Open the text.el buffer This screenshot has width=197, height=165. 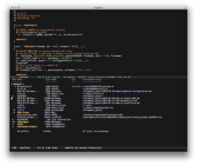point(21,108)
